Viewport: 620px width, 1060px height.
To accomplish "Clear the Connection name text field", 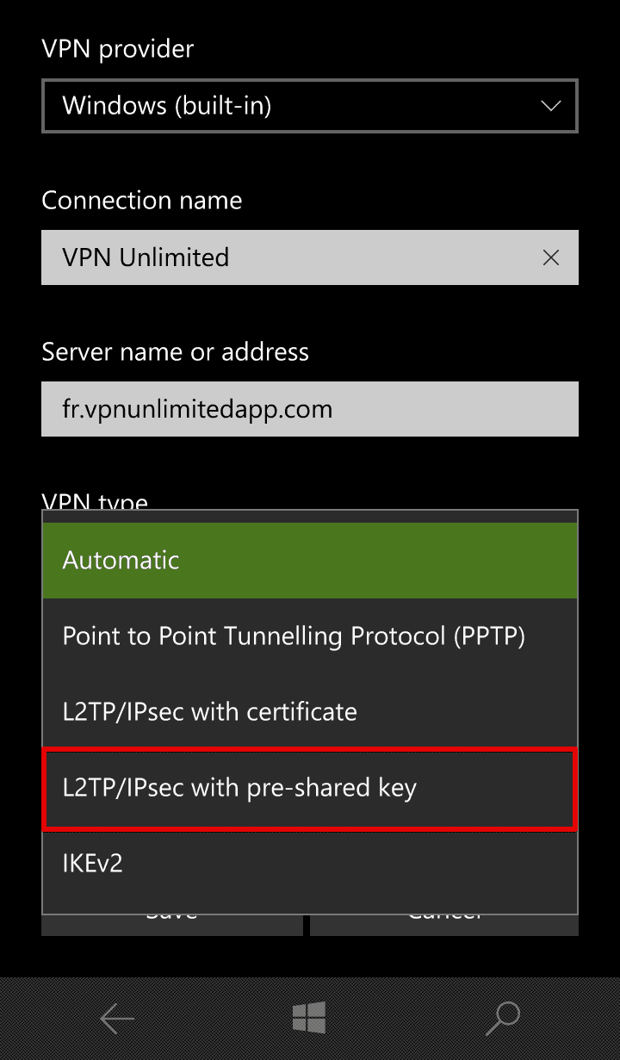I will [551, 257].
